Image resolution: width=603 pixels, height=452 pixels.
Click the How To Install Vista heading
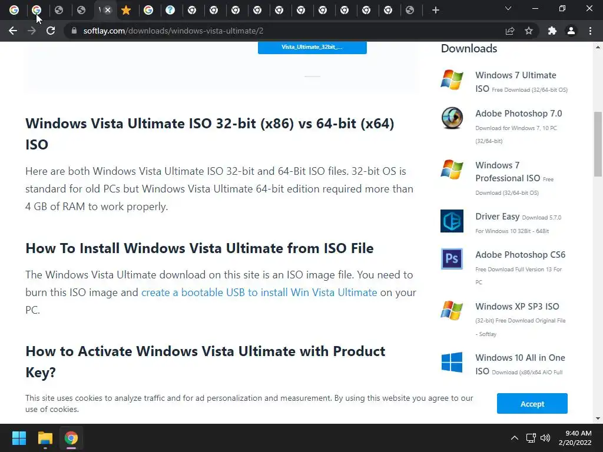coord(200,248)
